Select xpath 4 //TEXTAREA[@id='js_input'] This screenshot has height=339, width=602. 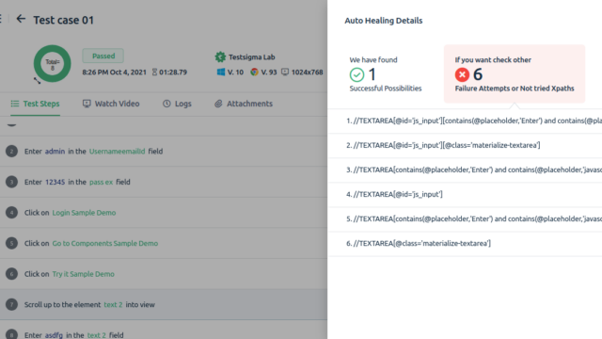coord(465,194)
